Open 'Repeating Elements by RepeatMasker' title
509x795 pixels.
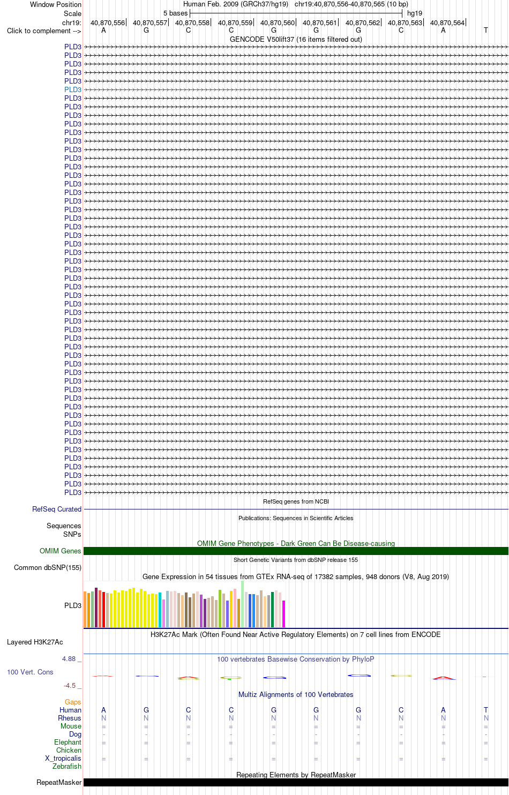tap(296, 775)
